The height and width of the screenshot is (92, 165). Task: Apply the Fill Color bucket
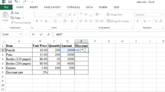pyautogui.click(x=65, y=21)
